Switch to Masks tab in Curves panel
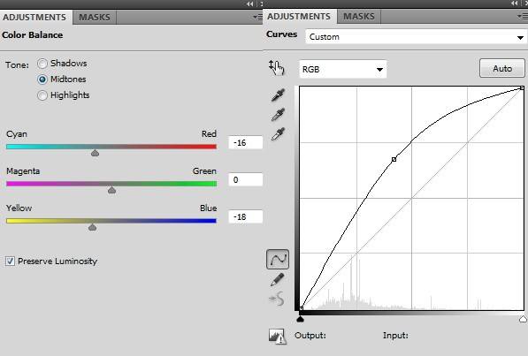 [x=359, y=16]
